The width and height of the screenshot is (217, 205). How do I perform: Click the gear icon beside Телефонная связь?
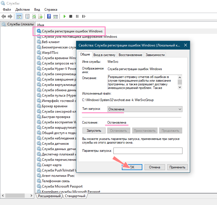coord(39,181)
